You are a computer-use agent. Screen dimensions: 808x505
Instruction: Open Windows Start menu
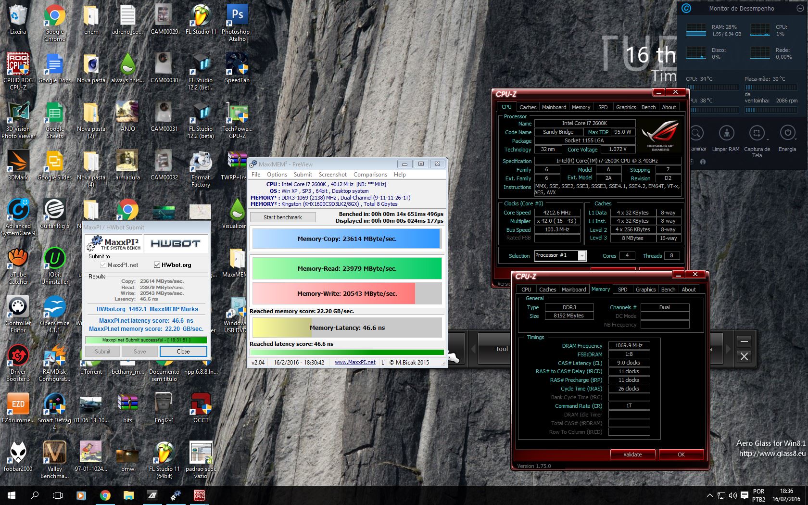[x=12, y=495]
